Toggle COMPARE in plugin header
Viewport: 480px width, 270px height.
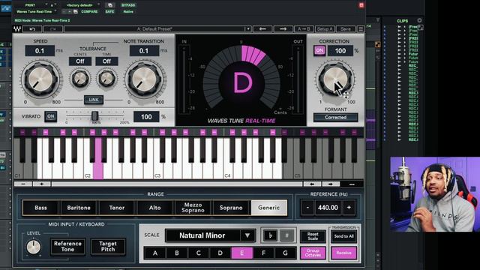point(89,12)
